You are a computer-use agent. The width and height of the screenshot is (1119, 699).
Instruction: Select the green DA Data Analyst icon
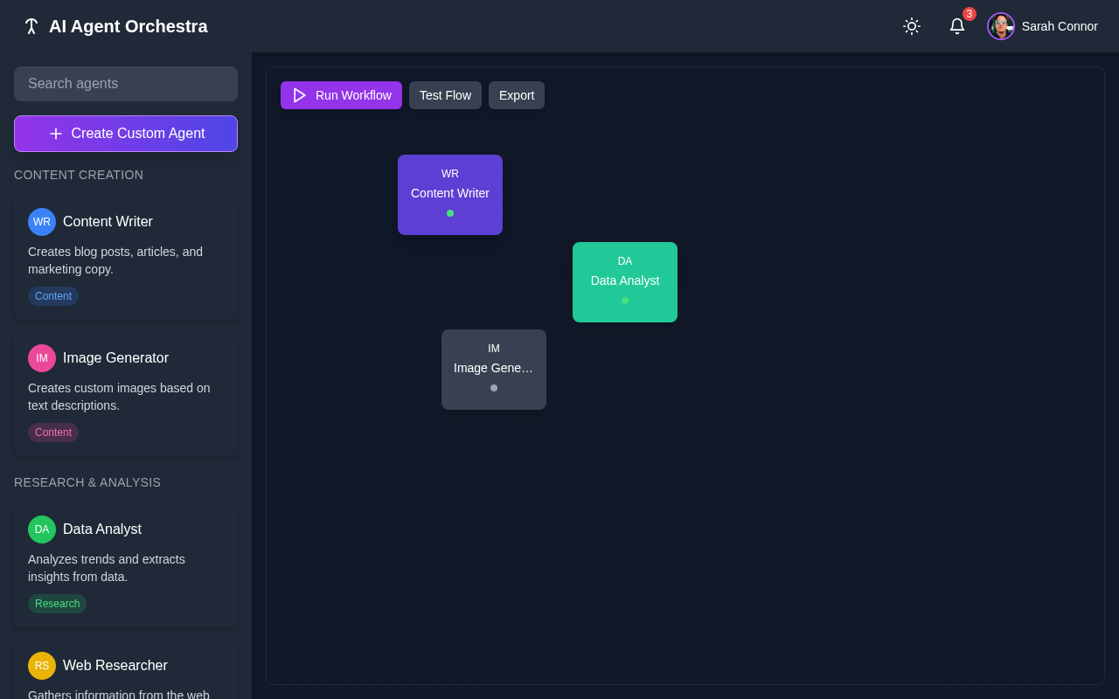click(41, 529)
